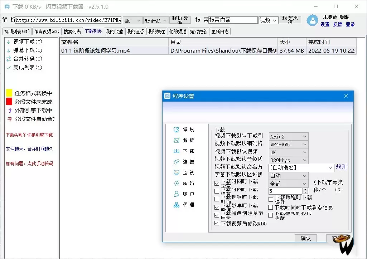The width and height of the screenshot is (367, 259).
Task: Switch to 更新日志 tab
Action: click(x=220, y=31)
